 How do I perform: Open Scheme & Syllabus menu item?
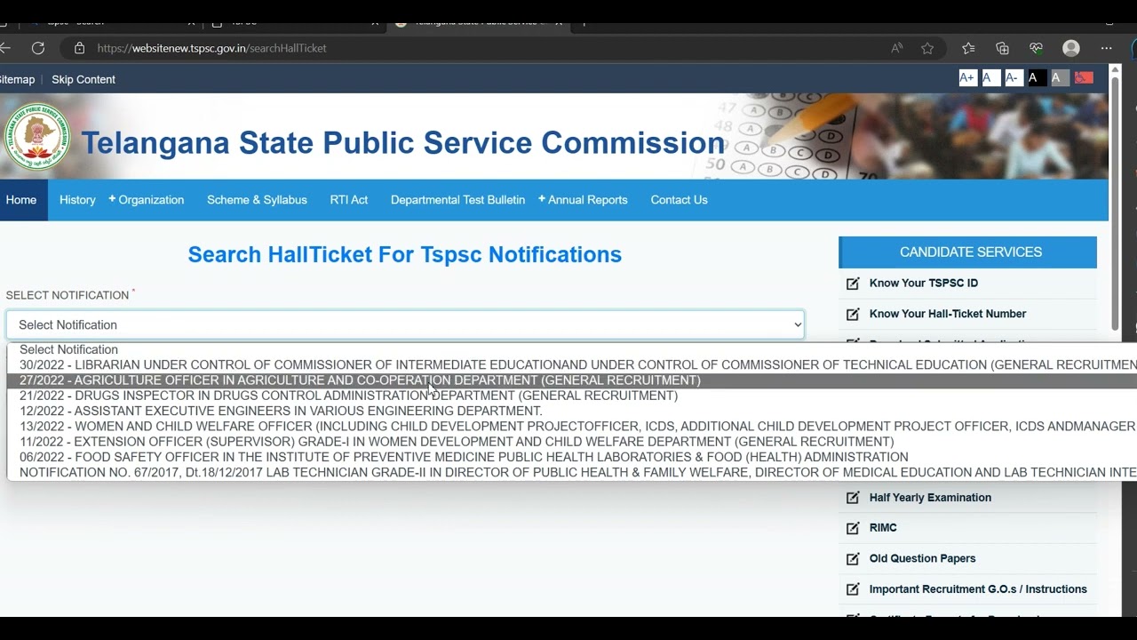click(257, 200)
